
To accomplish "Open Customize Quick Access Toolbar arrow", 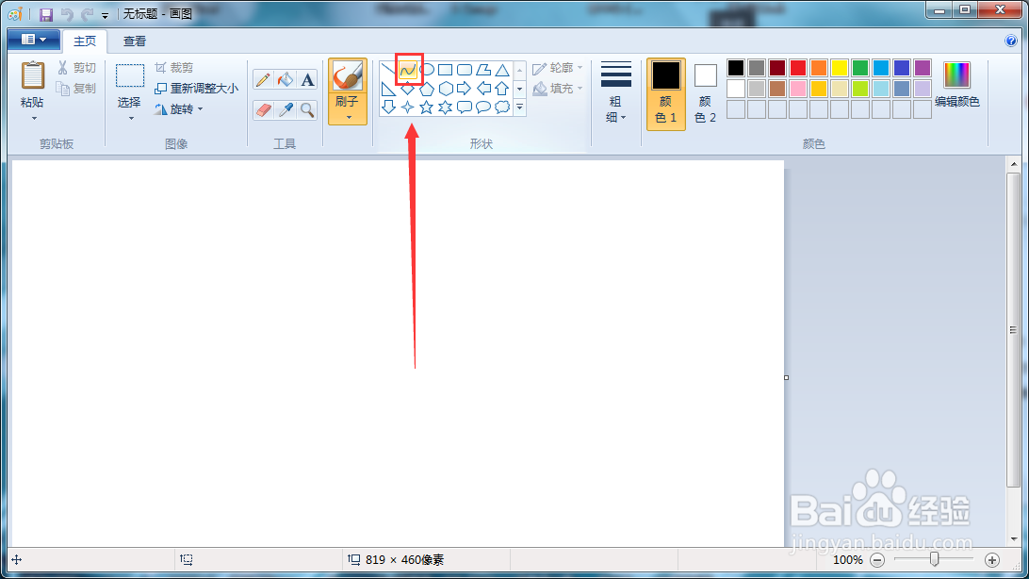I will (x=105, y=15).
